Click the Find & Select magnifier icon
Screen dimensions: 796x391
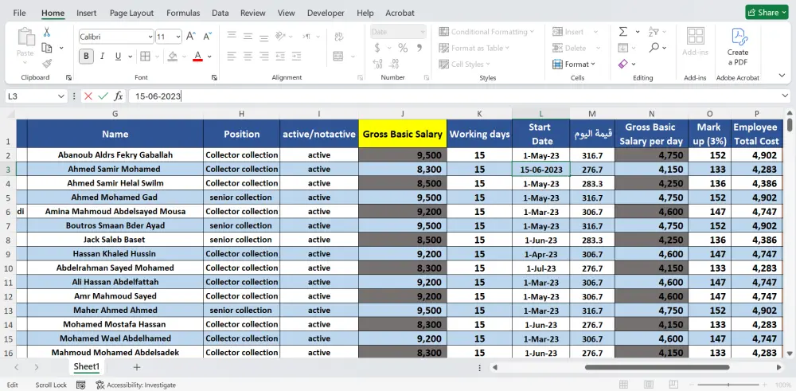point(654,48)
